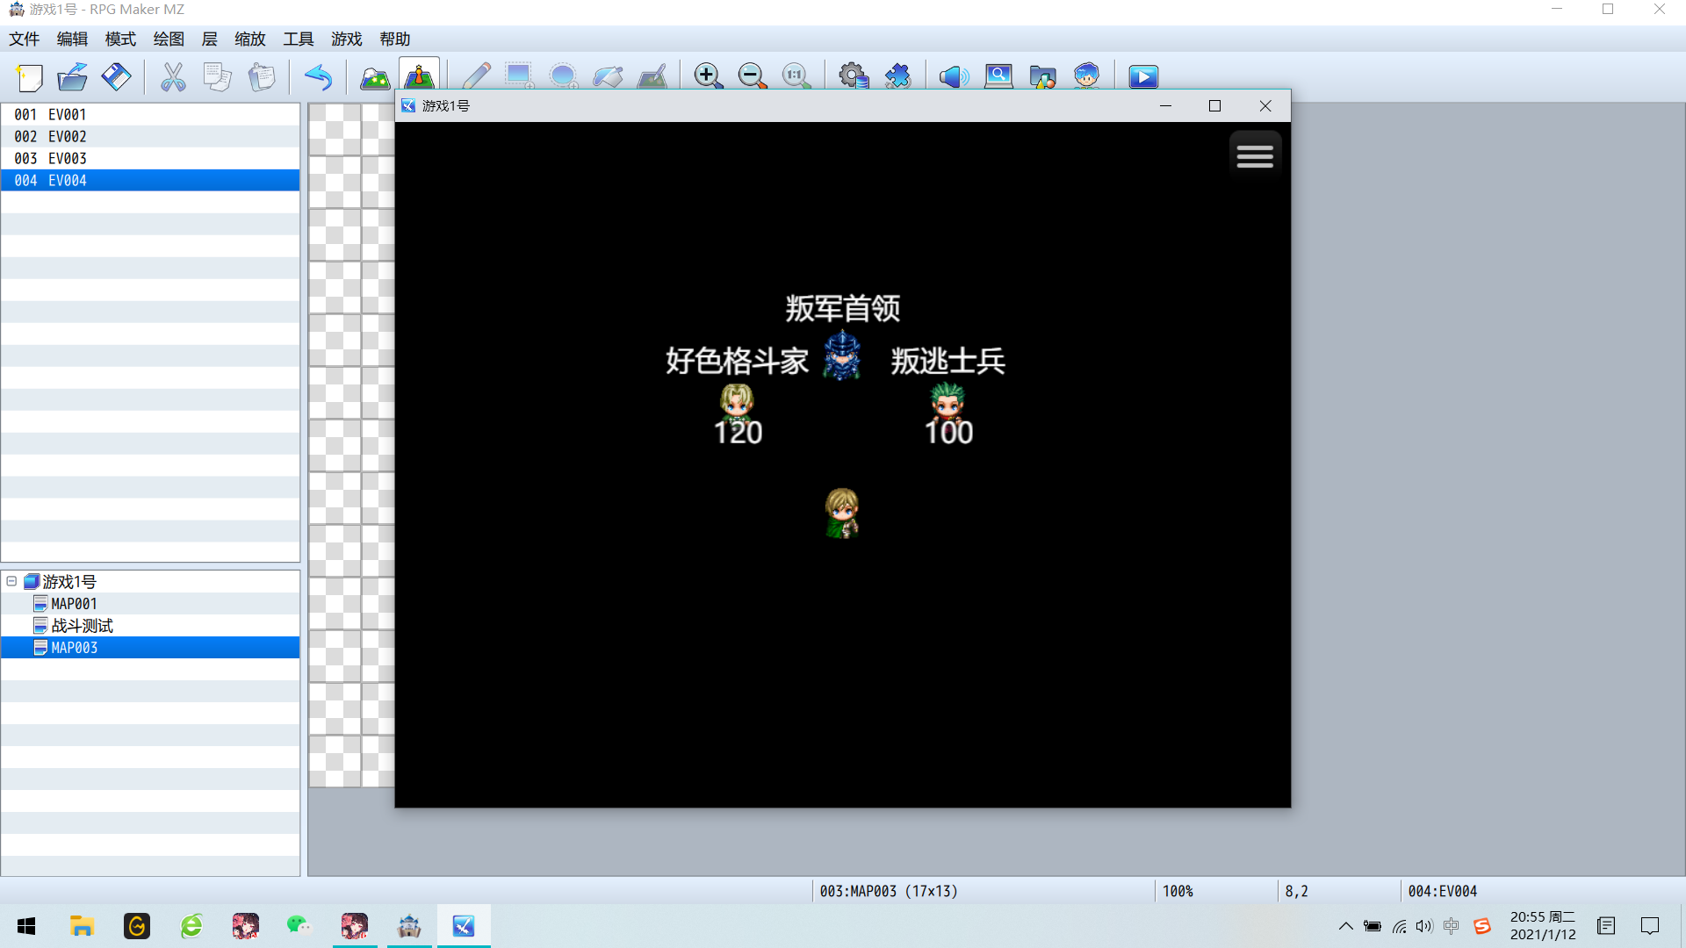Show hidden system tray icons chevron
The height and width of the screenshot is (948, 1686).
(1345, 926)
